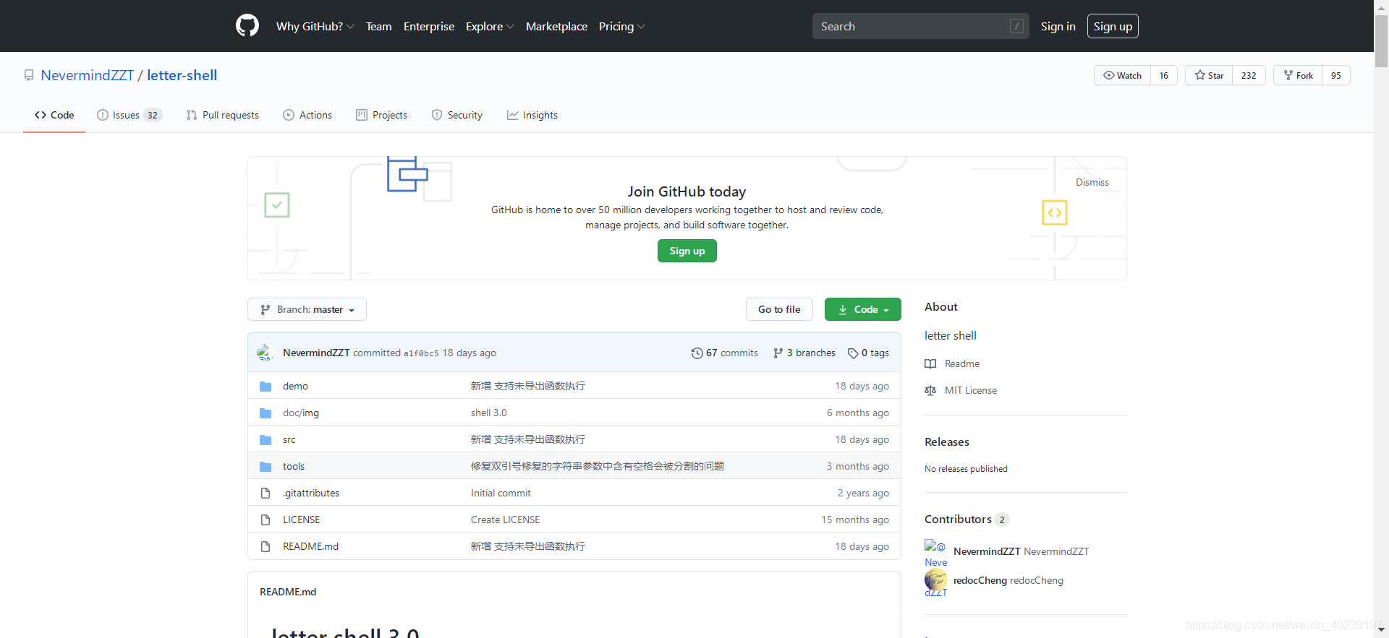Click the src folder icon

(x=266, y=440)
